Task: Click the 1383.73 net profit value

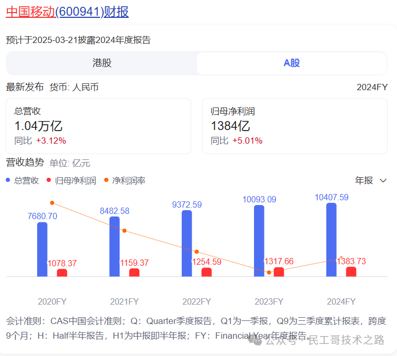Action: coord(351,261)
